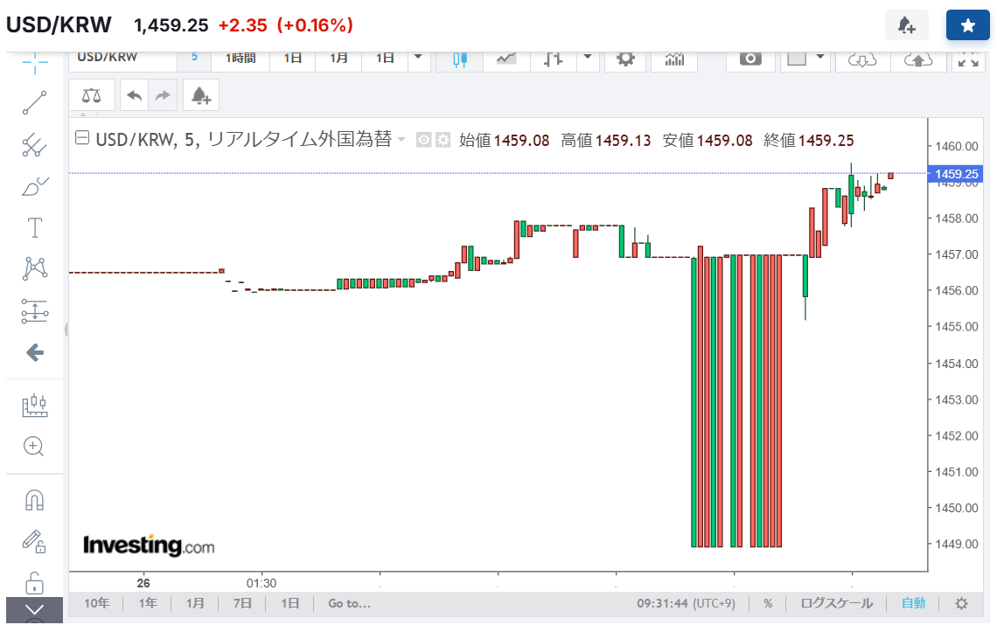
Task: Toggle auto scale at bottom right
Action: [913, 603]
